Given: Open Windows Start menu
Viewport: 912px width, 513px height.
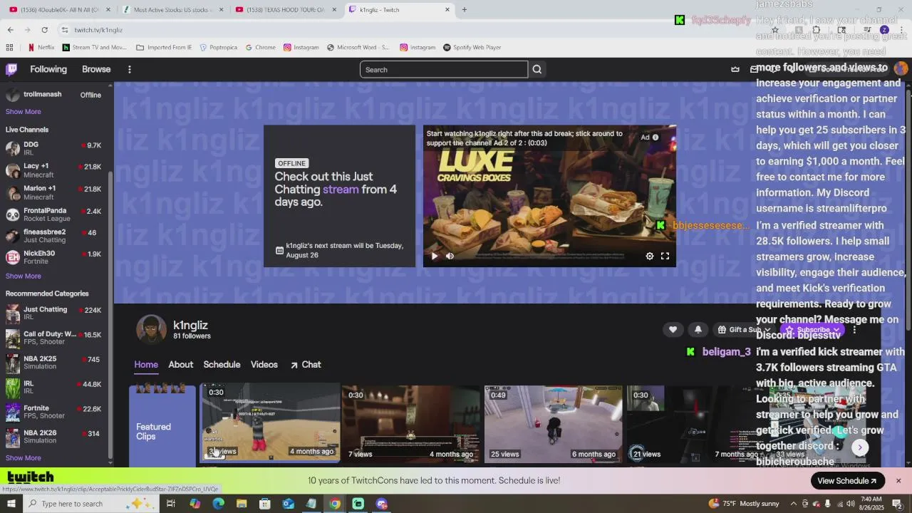Looking at the screenshot, I should tap(11, 504).
